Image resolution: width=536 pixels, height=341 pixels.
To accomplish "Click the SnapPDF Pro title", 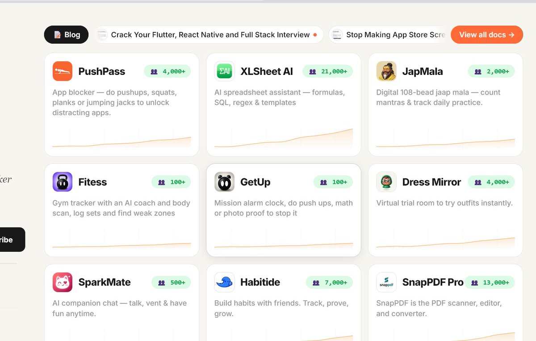I will (433, 283).
